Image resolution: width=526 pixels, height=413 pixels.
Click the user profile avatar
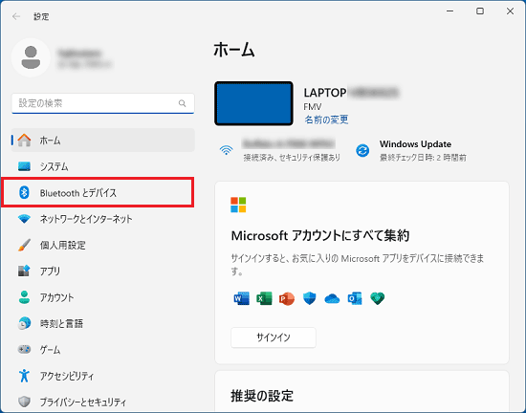tap(31, 57)
